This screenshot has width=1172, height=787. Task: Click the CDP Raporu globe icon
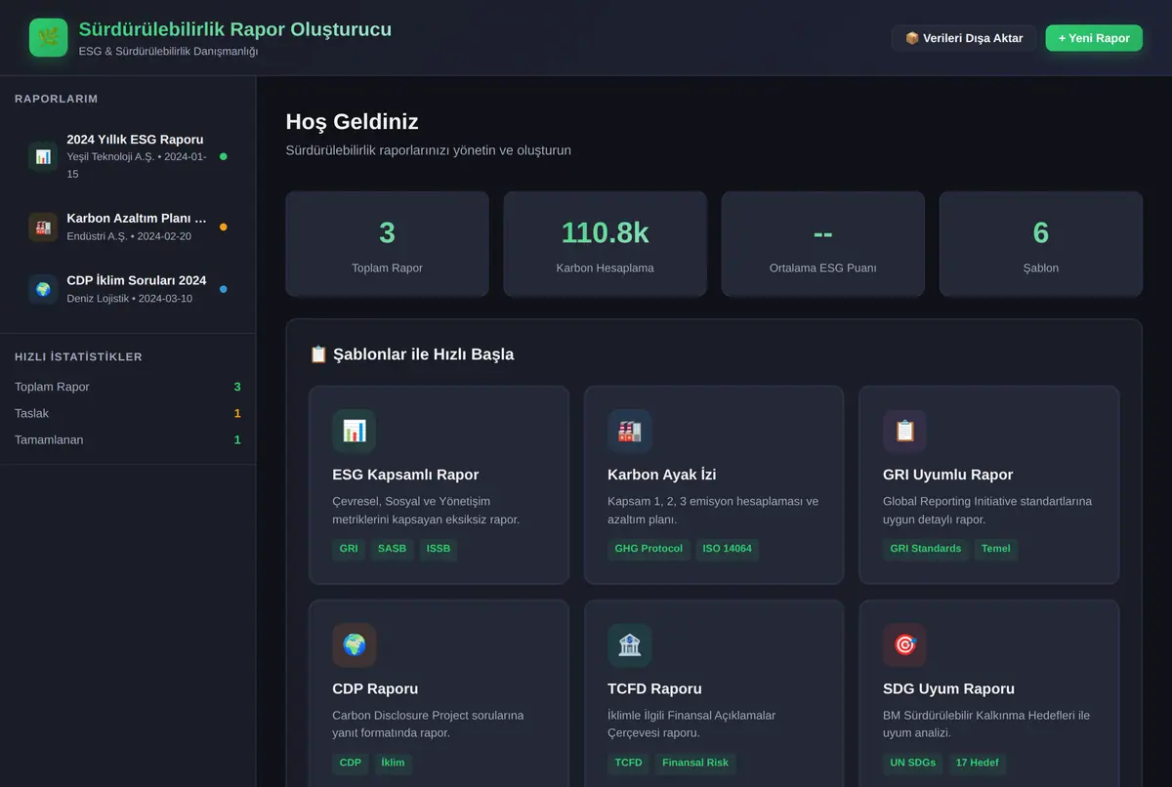[354, 644]
